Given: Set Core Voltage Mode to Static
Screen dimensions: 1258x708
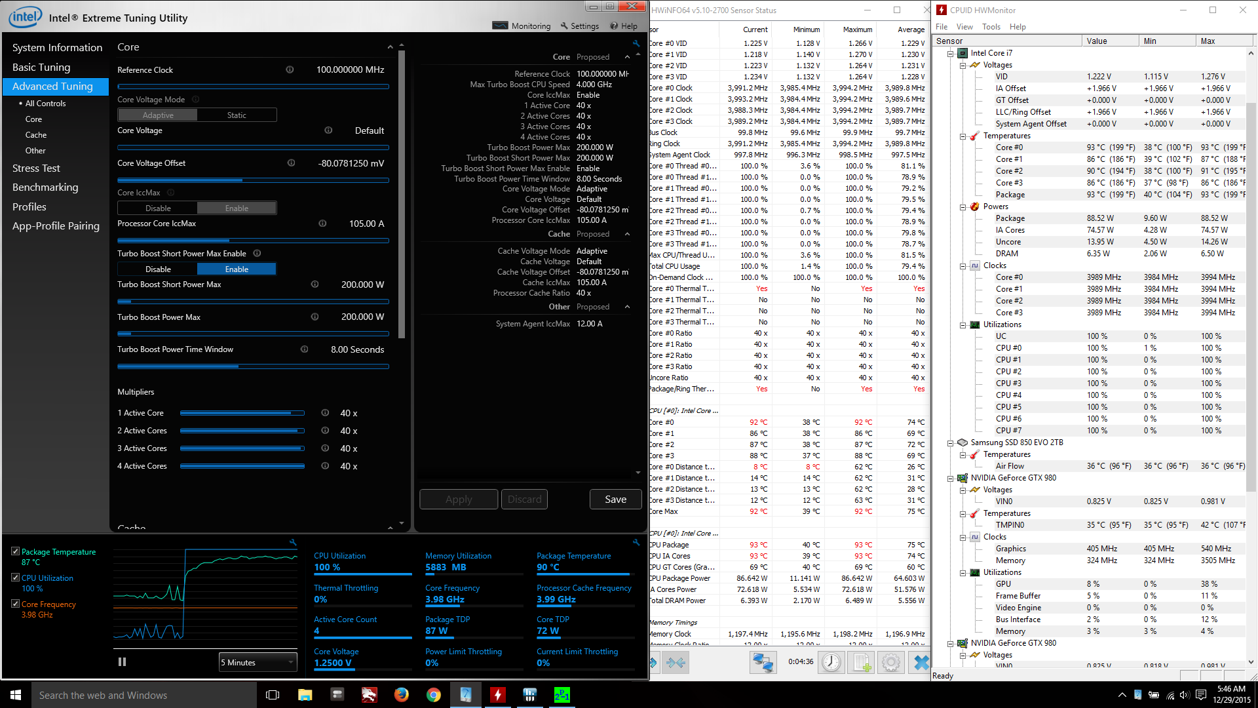Looking at the screenshot, I should tap(237, 115).
